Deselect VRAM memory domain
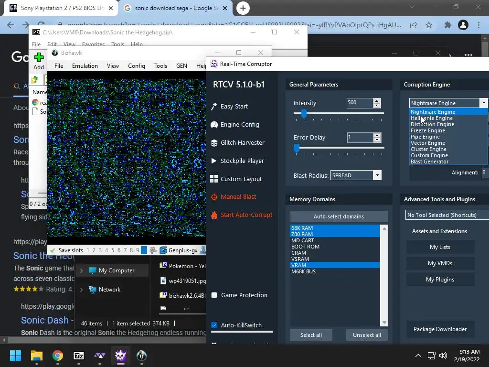 (335, 265)
